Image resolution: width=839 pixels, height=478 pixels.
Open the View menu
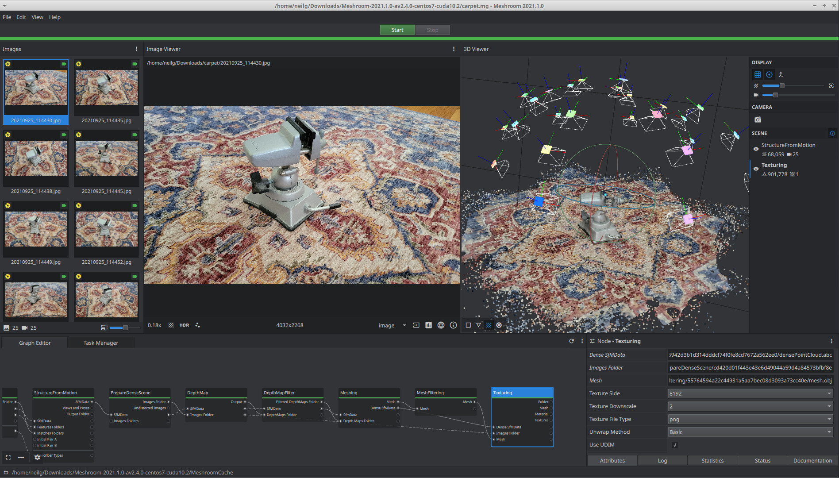click(37, 17)
